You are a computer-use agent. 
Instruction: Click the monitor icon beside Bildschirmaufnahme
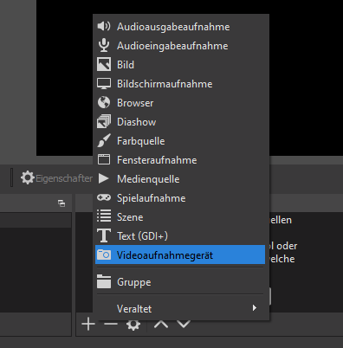(x=104, y=84)
